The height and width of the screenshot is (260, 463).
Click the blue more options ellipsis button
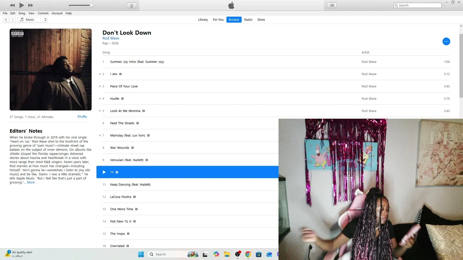(446, 42)
